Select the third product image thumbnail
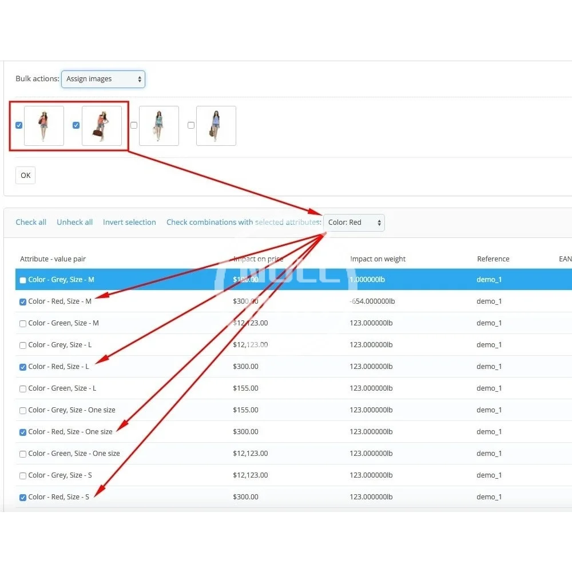 click(159, 125)
